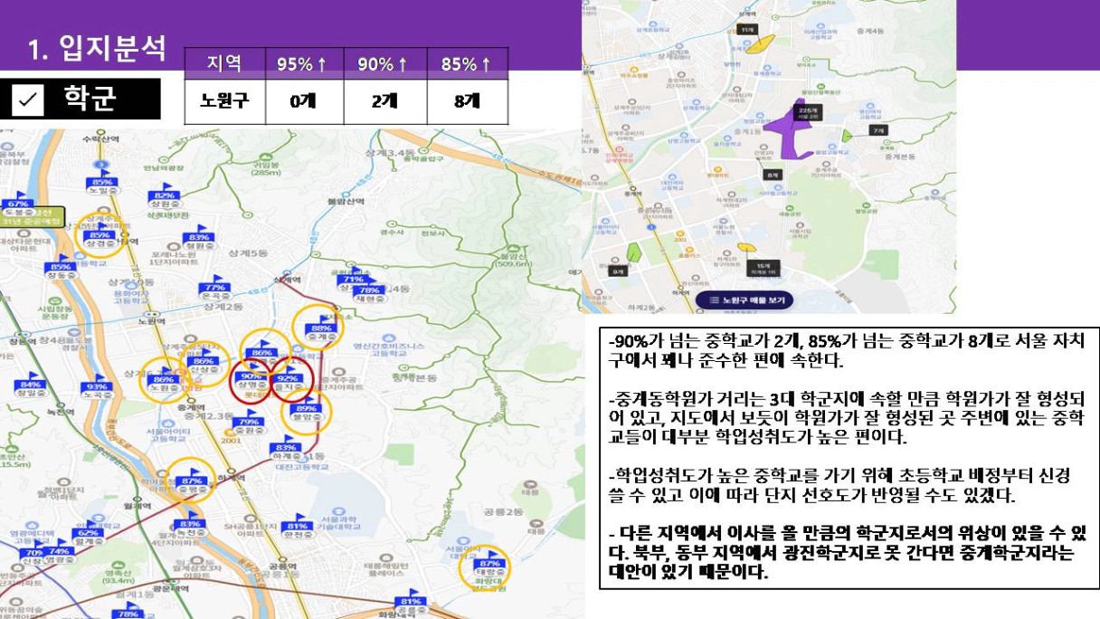Click the 노원구 매물 보기 button
The height and width of the screenshot is (619, 1100).
coord(744,300)
